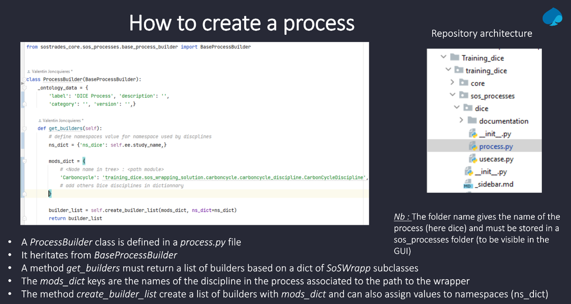Click the lowercase training_dice package folder icon
The width and height of the screenshot is (571, 304).
[458, 70]
